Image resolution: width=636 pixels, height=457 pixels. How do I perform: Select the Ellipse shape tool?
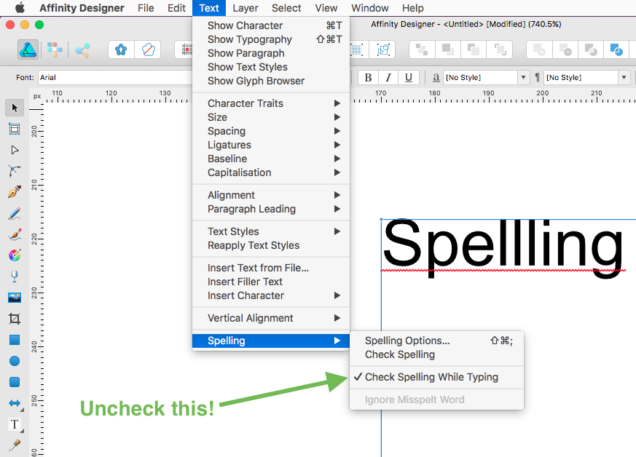pos(15,361)
